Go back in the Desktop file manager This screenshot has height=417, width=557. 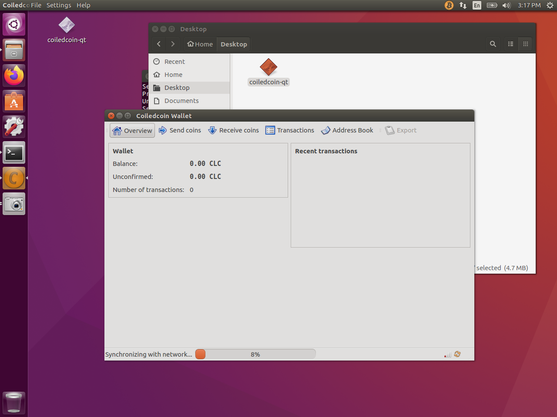point(159,44)
